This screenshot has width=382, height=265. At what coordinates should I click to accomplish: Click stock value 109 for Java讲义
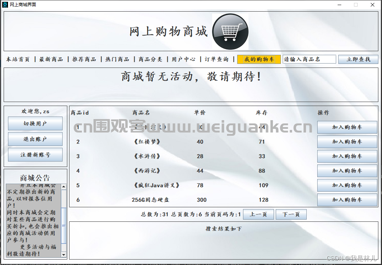click(263, 185)
